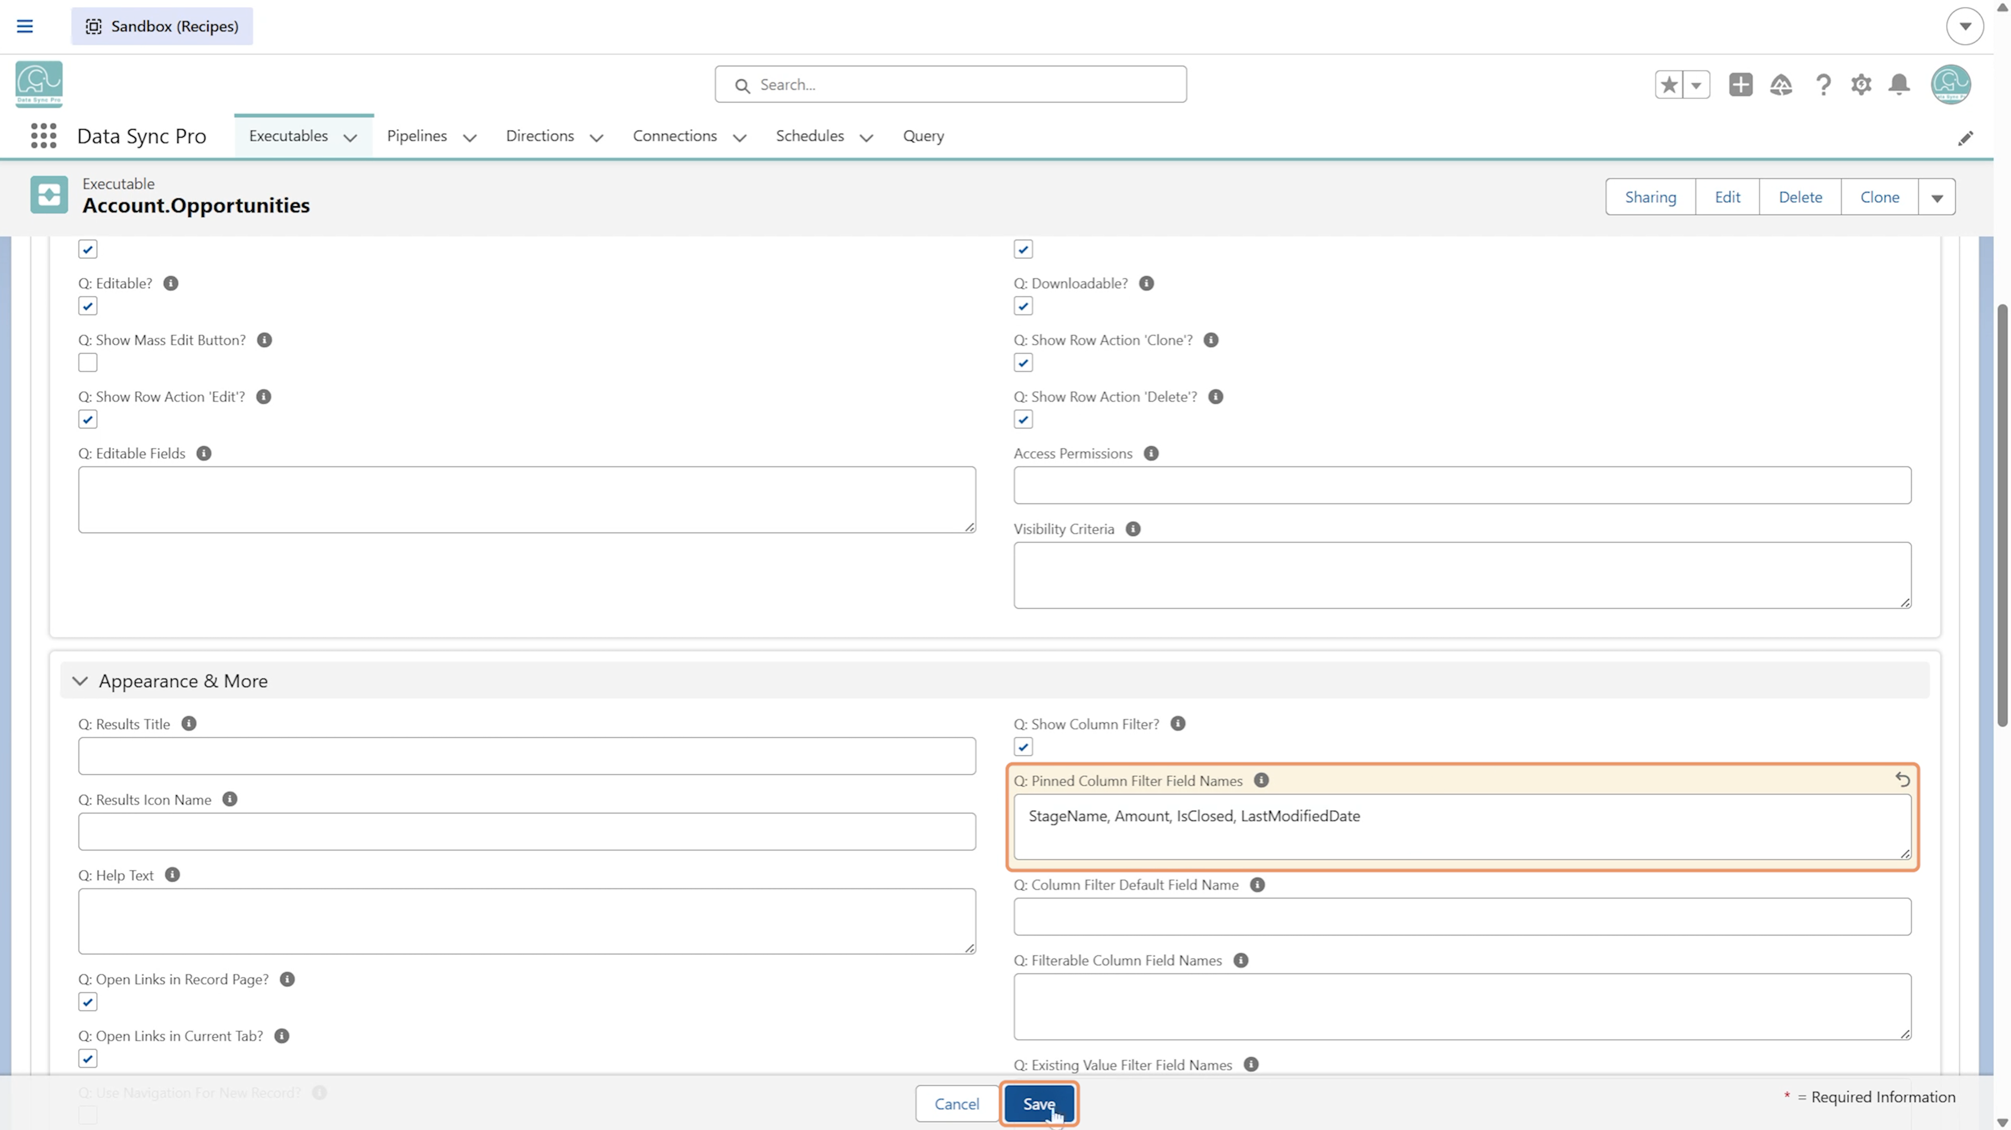The image size is (2011, 1130).
Task: Open the App Launcher grid icon
Action: click(44, 136)
